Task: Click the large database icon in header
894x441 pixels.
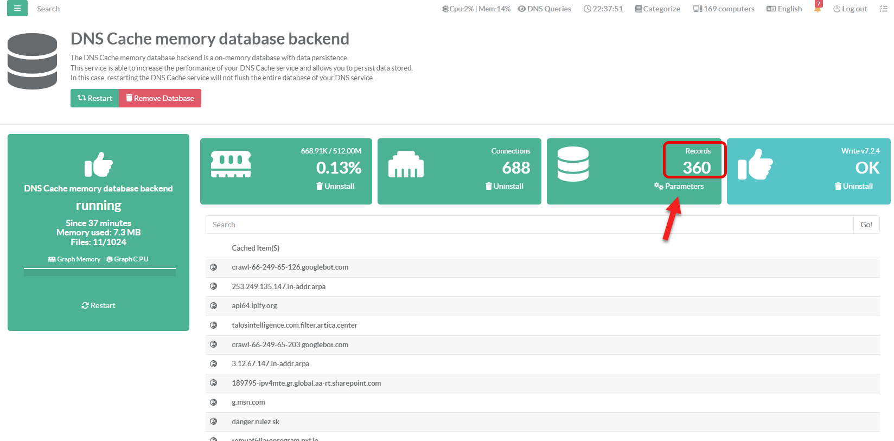Action: [32, 61]
